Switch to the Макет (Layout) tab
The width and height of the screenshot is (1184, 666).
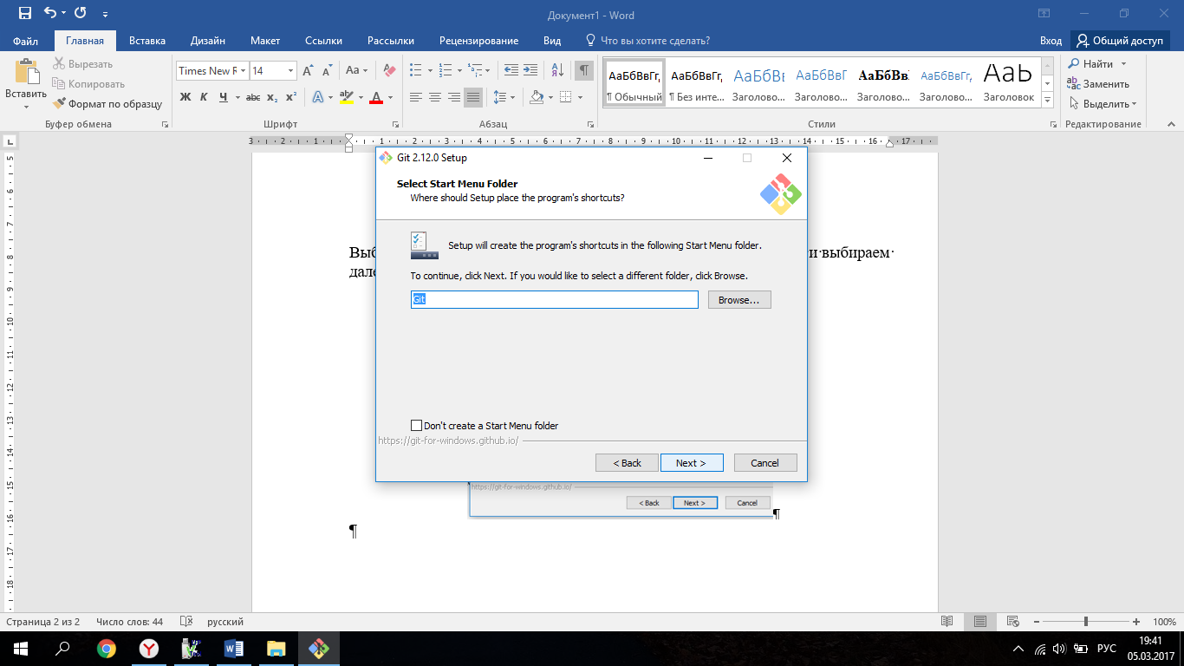point(265,41)
